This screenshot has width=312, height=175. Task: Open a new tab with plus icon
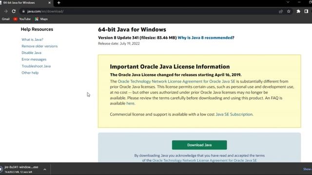[58, 3]
